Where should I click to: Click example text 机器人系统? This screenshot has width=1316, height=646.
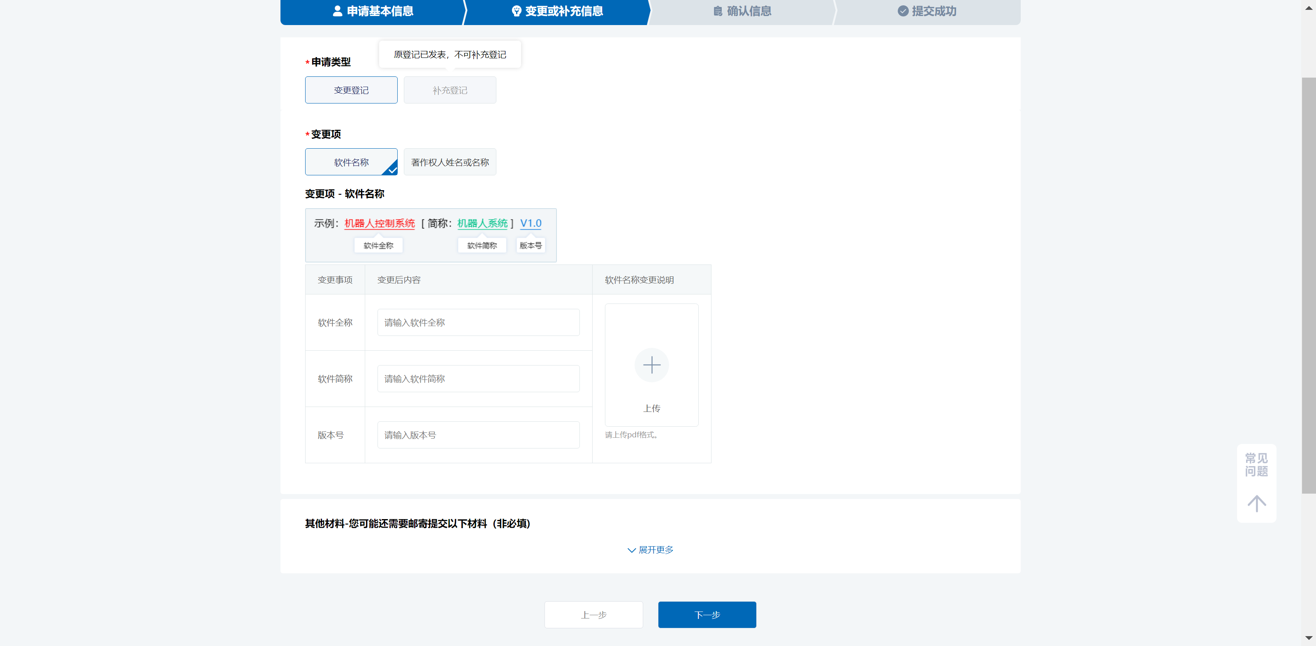point(482,223)
